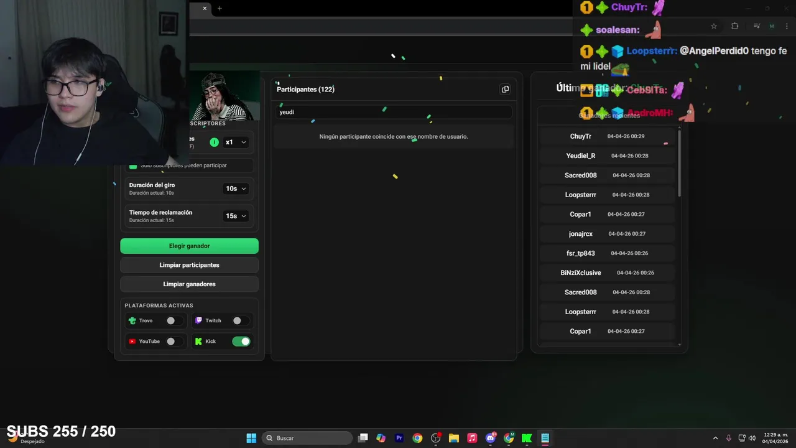Image resolution: width=796 pixels, height=448 pixels.
Task: Disable the Kick platform toggle
Action: 241,341
